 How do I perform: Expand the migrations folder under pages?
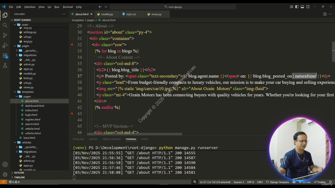click(30, 55)
